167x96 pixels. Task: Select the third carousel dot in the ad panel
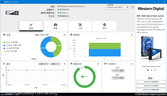pyautogui.click(x=155, y=70)
